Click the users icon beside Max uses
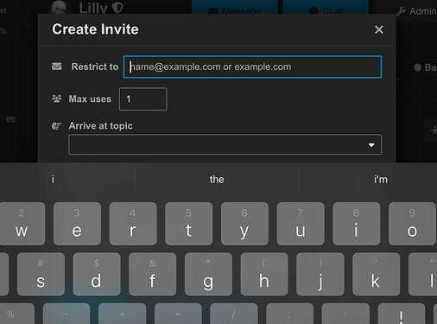The image size is (437, 324). point(57,98)
